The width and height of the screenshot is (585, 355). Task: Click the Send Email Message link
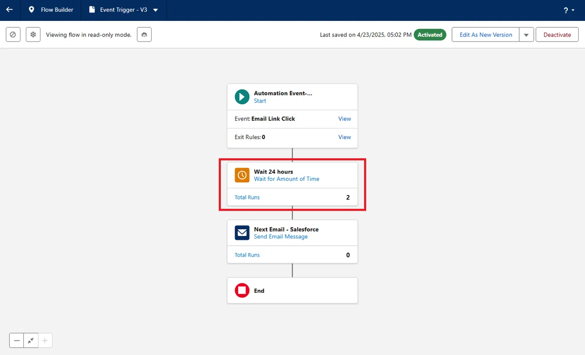click(281, 237)
